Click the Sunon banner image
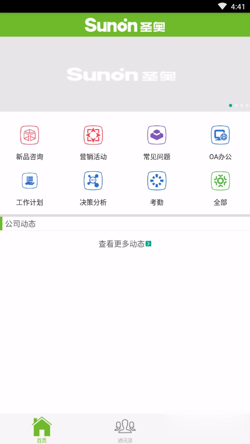Screen dimensions: 250x444 coord(125,74)
